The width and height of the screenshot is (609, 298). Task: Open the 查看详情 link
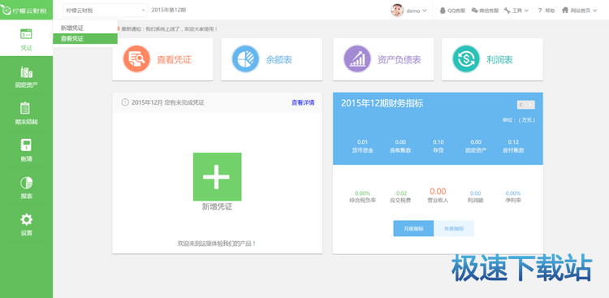click(303, 102)
